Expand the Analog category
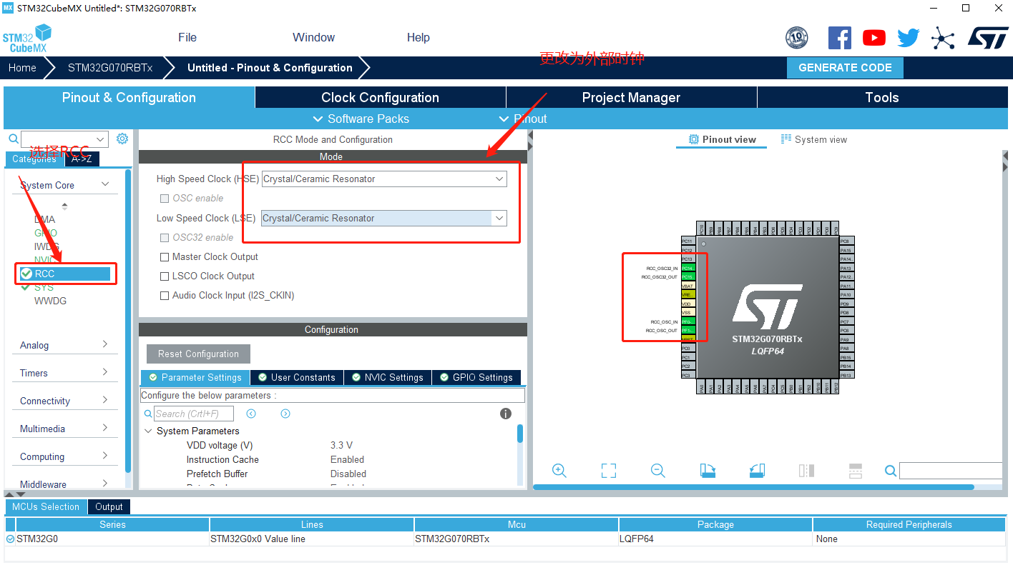1013x570 pixels. [x=105, y=344]
